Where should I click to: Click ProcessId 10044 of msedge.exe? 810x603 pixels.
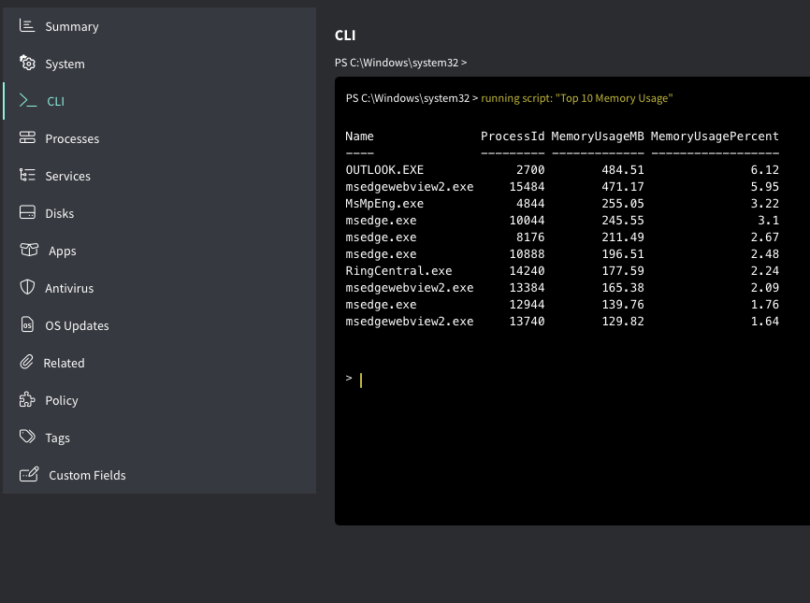(527, 221)
